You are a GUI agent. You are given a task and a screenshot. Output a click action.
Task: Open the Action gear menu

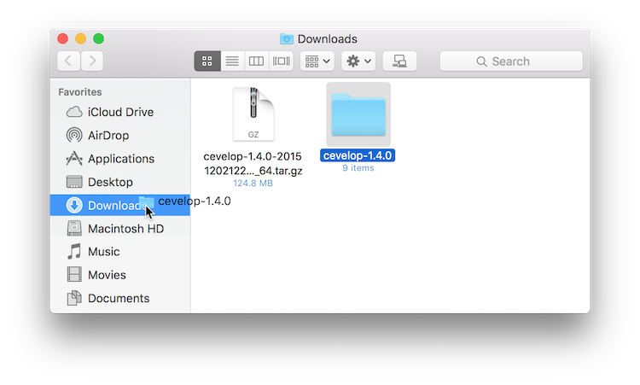tap(358, 61)
